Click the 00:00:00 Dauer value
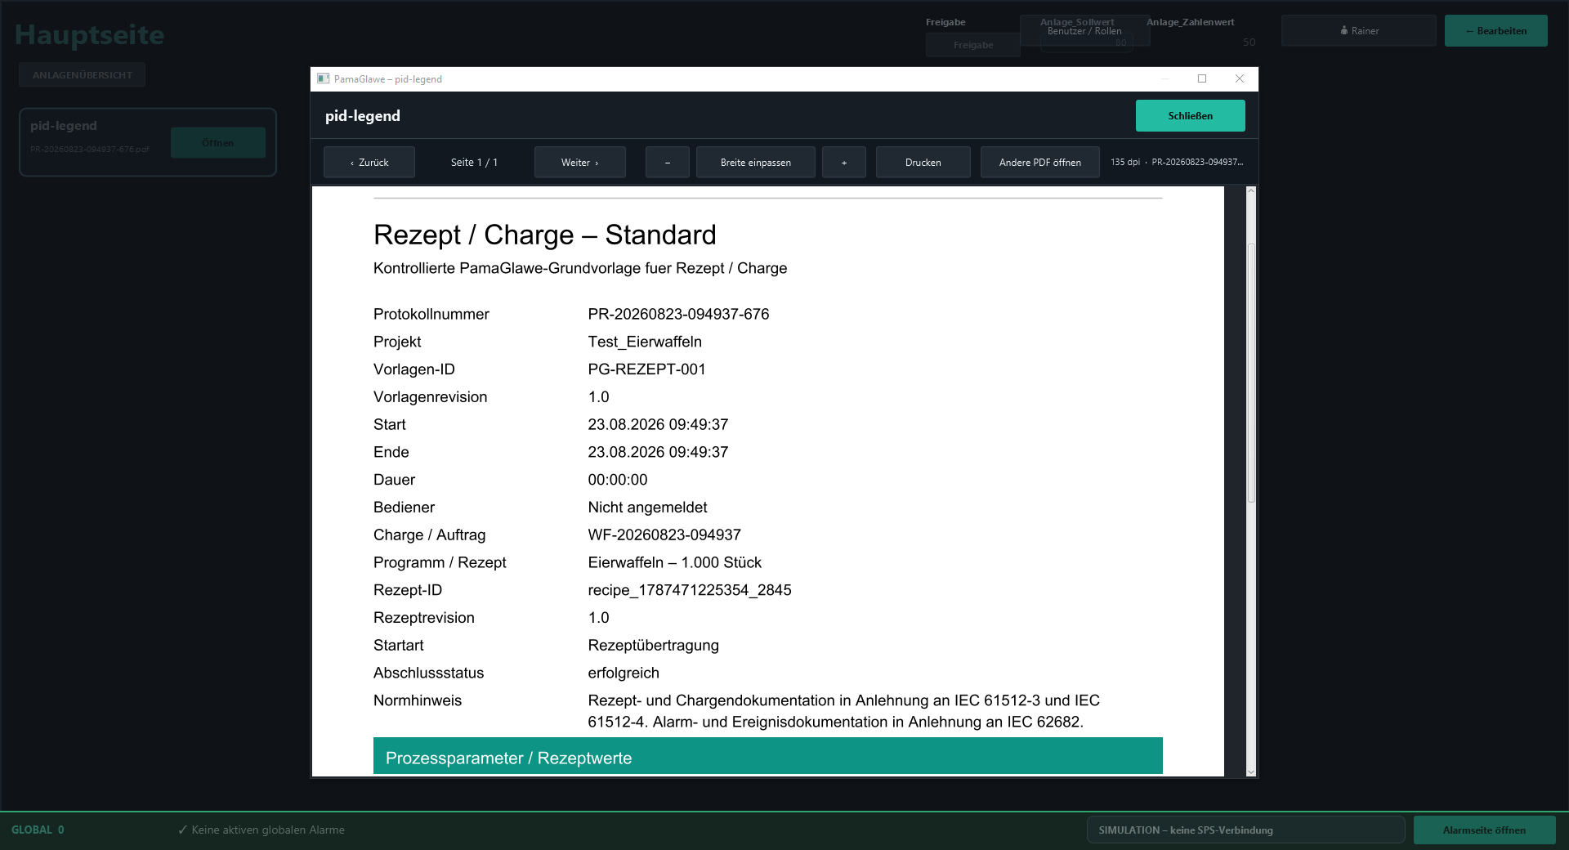Image resolution: width=1569 pixels, height=850 pixels. [x=617, y=480]
